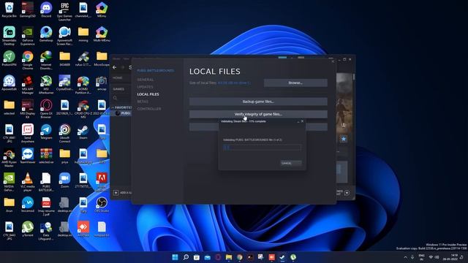Open the Zoom desktop icon
The width and height of the screenshot is (468, 263).
point(65,180)
